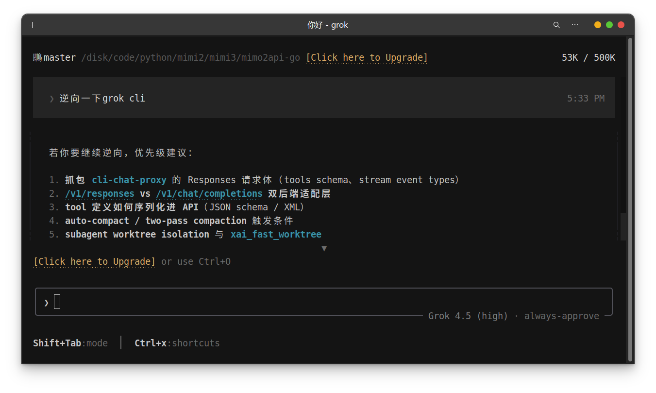The width and height of the screenshot is (656, 393).
Task: Click the Shift+Tab:mode hint
Action: coord(70,343)
